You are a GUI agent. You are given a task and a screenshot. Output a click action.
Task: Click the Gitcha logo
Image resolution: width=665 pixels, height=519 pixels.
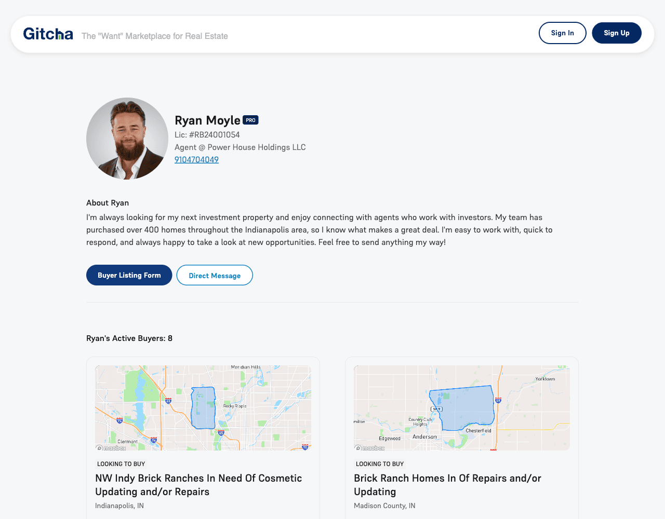[48, 34]
